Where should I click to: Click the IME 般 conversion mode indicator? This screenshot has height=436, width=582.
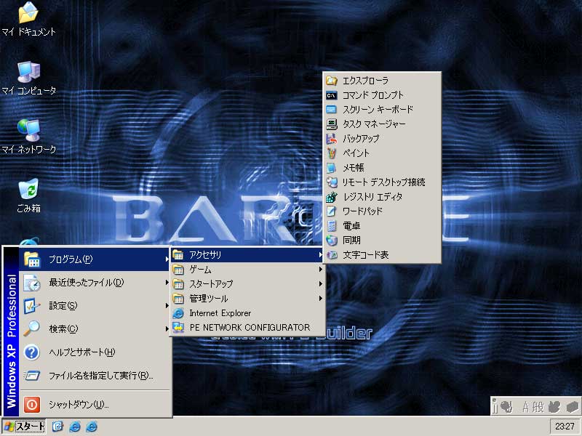[x=538, y=407]
